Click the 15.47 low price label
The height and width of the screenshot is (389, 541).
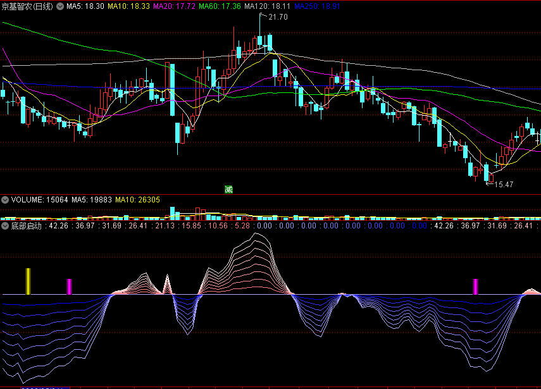coord(504,185)
